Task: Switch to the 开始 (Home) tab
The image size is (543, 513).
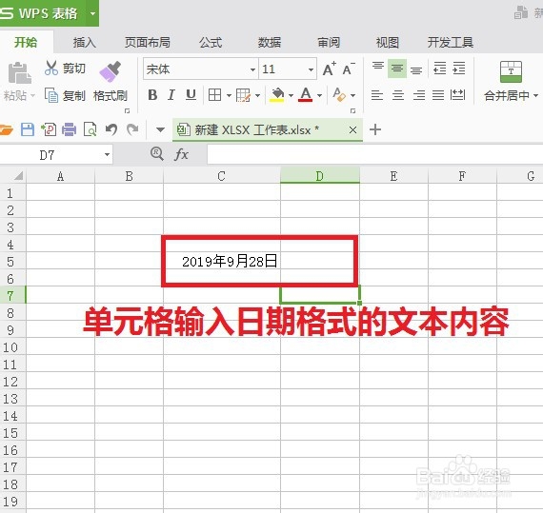Action: click(x=26, y=42)
